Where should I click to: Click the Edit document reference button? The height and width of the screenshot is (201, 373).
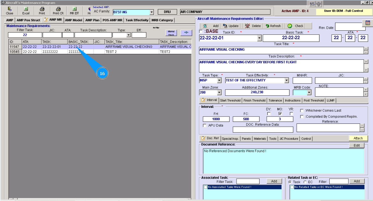pos(356,145)
